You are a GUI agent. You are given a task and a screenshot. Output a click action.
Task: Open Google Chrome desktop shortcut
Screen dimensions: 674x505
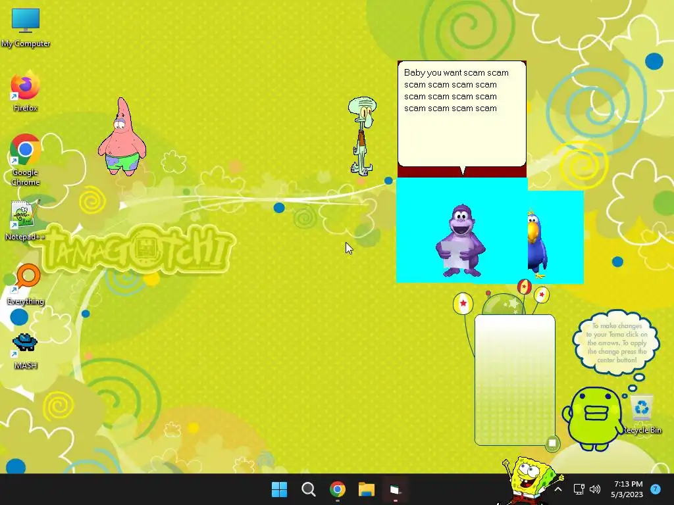(26, 160)
